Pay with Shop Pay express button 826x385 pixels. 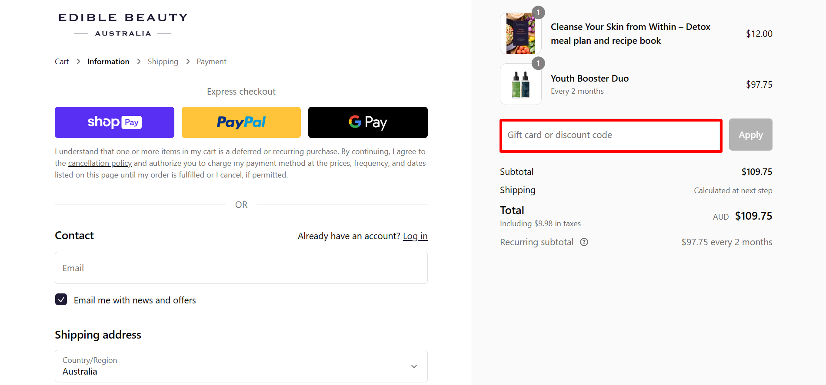click(114, 122)
